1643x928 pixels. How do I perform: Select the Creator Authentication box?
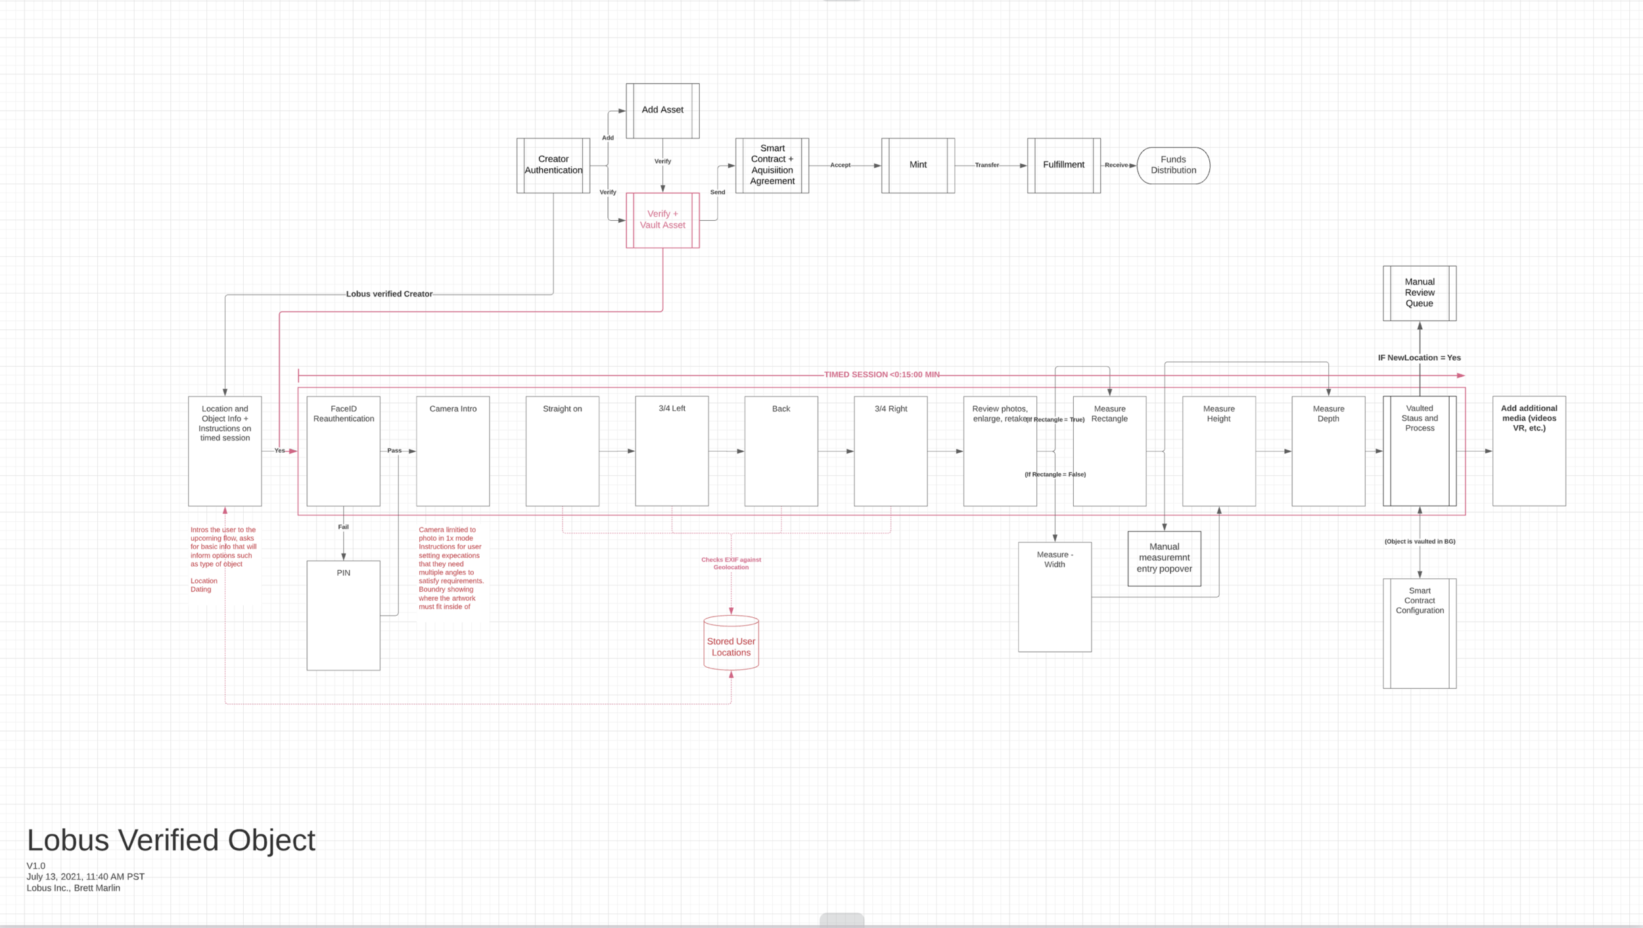point(553,165)
